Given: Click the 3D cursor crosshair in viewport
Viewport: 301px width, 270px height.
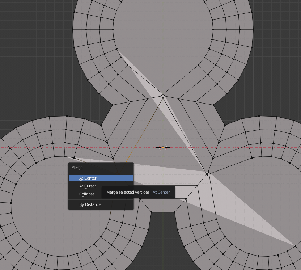Looking at the screenshot, I should [x=163, y=147].
